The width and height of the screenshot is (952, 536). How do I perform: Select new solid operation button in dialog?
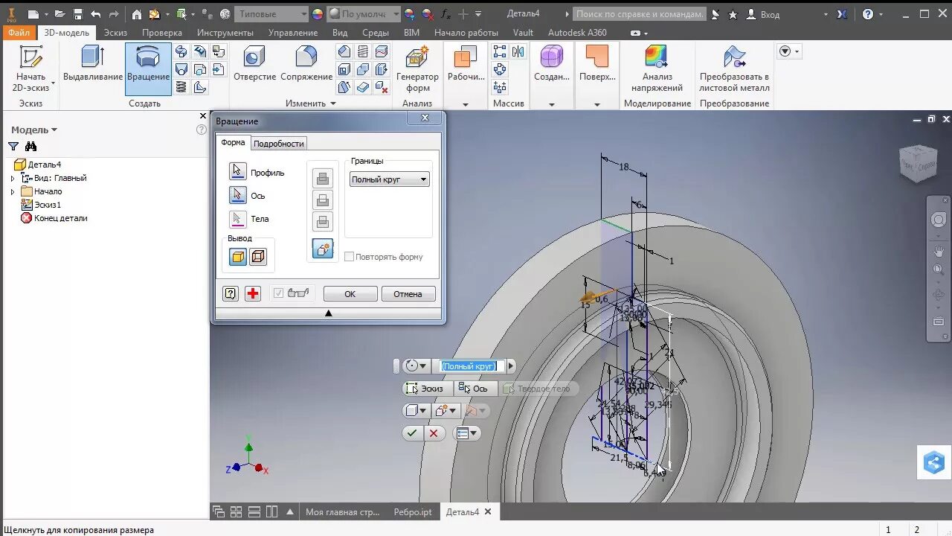pos(323,249)
